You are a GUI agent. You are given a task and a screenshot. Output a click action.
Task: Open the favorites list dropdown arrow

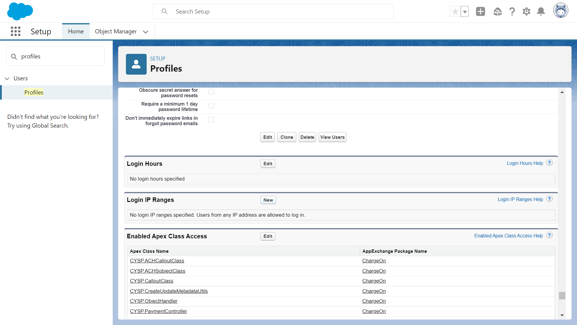point(465,11)
